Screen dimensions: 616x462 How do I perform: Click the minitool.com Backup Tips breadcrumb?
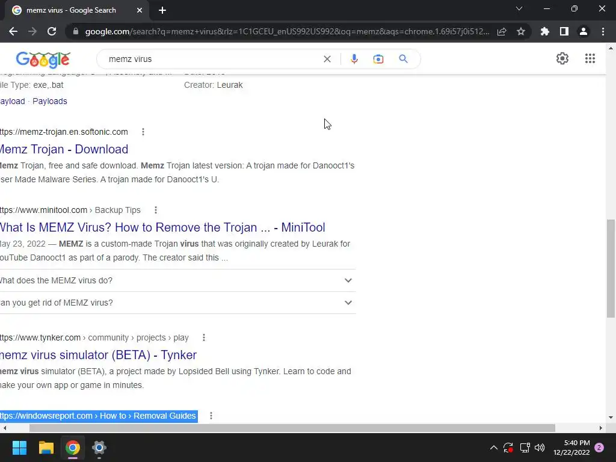coord(70,210)
